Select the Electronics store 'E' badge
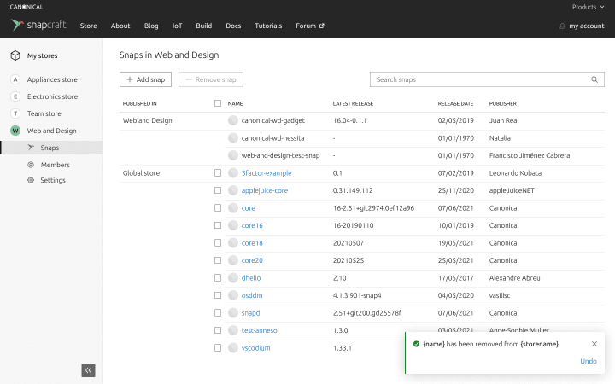This screenshot has height=384, width=615. 15,96
